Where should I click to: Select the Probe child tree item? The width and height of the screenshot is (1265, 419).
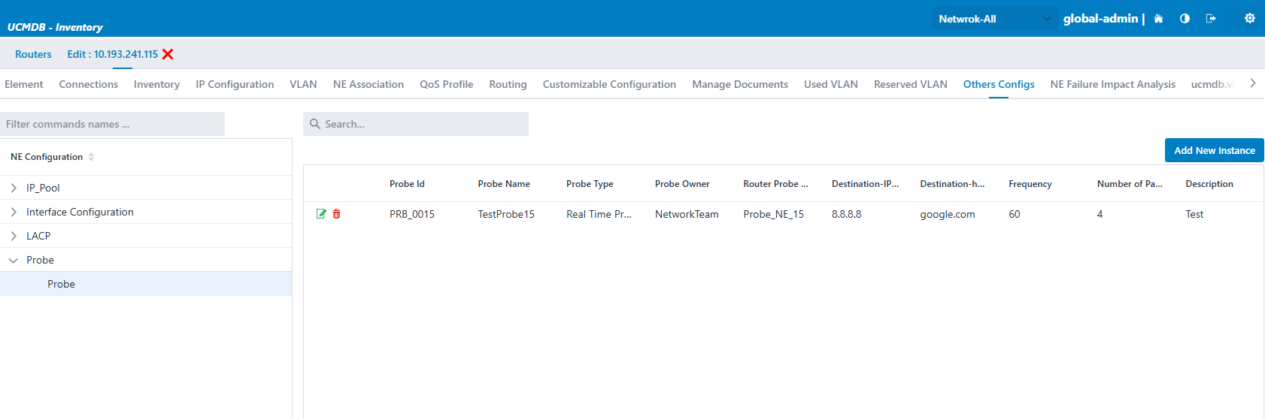point(61,284)
